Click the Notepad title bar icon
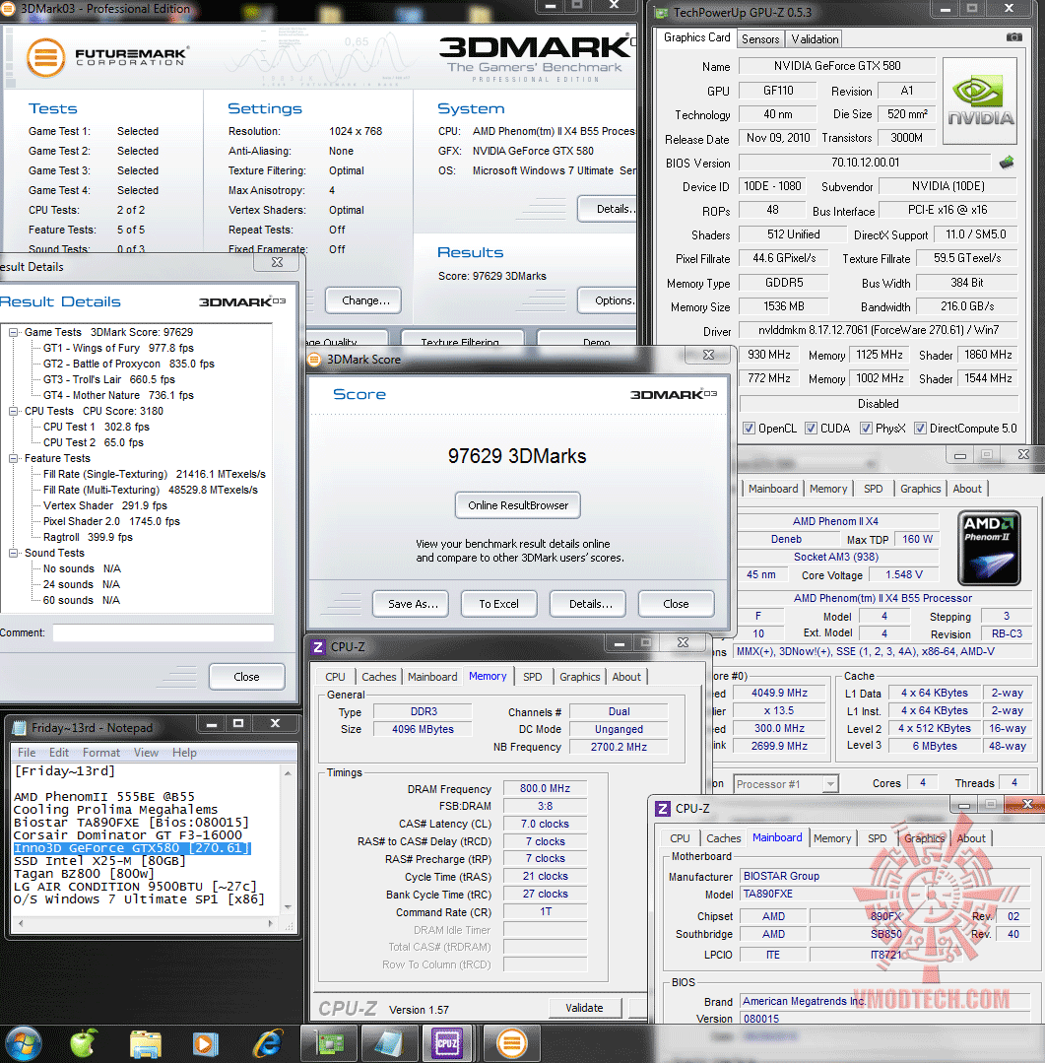This screenshot has height=1063, width=1045. 19,727
